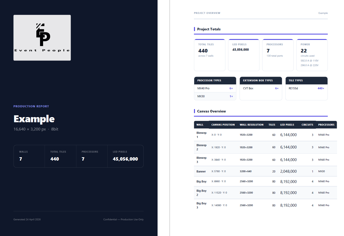Select the Blenrep 1 wall row

pyautogui.click(x=265, y=135)
